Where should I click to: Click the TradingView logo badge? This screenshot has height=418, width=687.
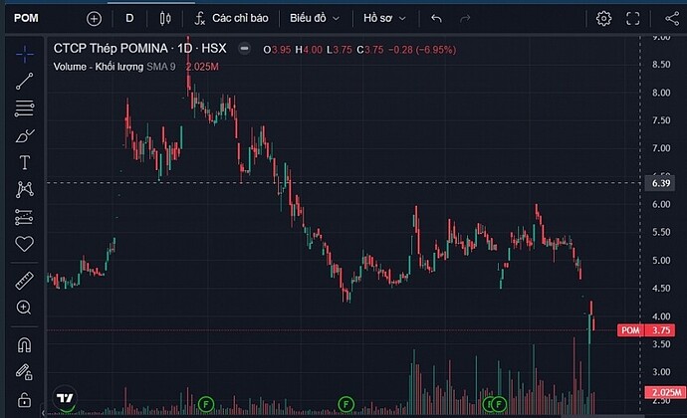[x=66, y=398]
